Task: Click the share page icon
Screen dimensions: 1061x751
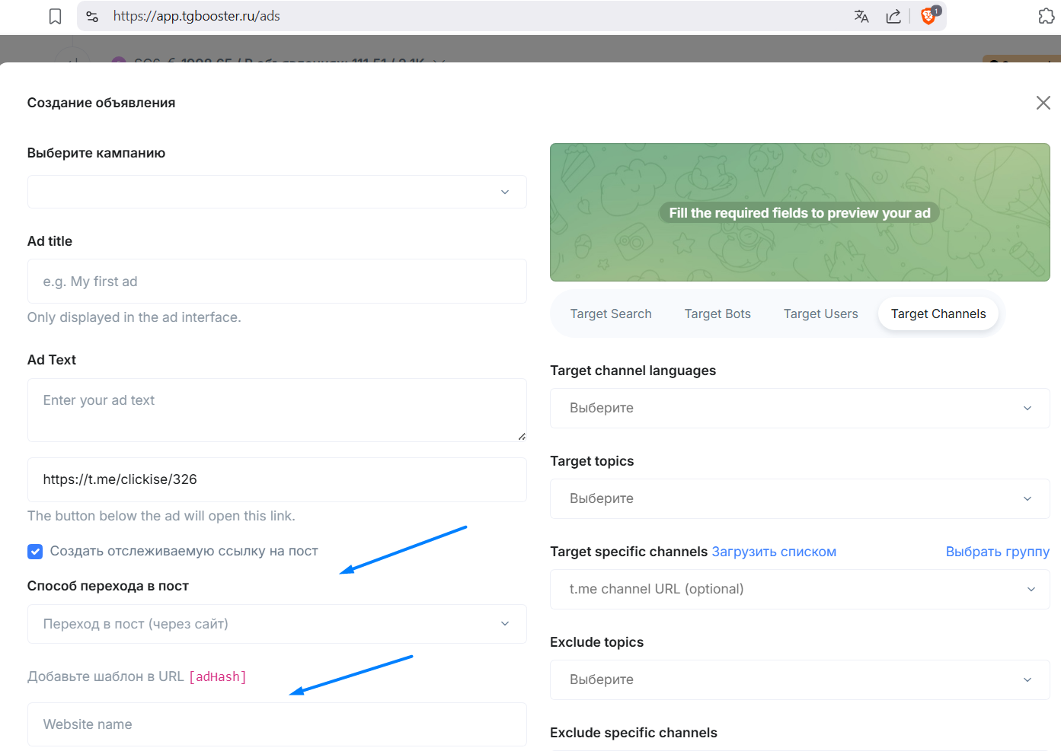Action: coord(893,16)
